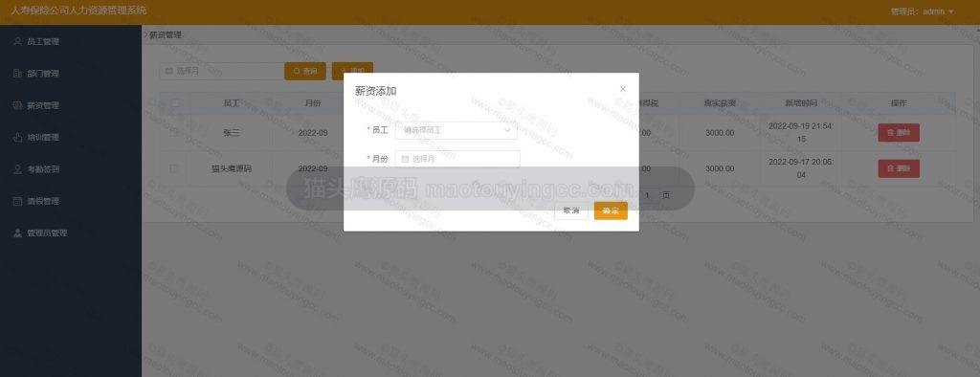Click the dropdown chevron of 员工 select
The image size is (980, 377).
point(507,131)
